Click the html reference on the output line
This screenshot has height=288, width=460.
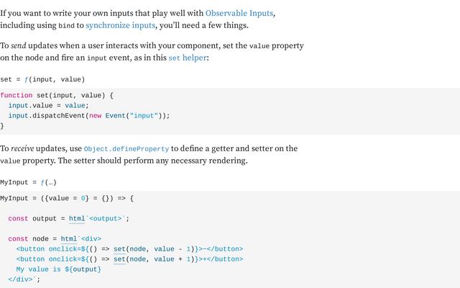77,219
